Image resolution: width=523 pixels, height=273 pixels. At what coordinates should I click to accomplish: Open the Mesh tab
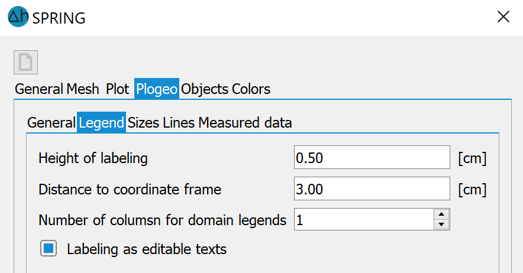pyautogui.click(x=83, y=89)
